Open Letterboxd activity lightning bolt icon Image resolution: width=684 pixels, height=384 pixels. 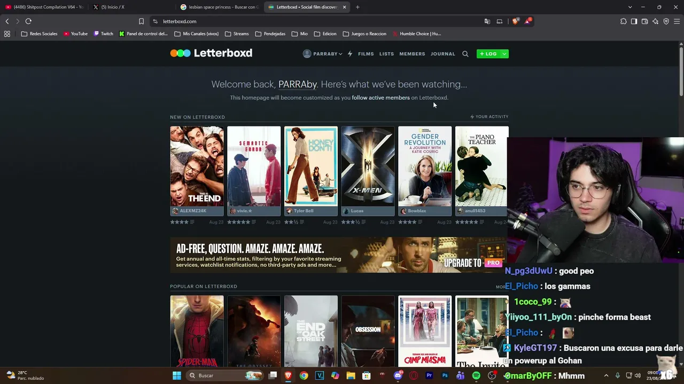tap(350, 54)
